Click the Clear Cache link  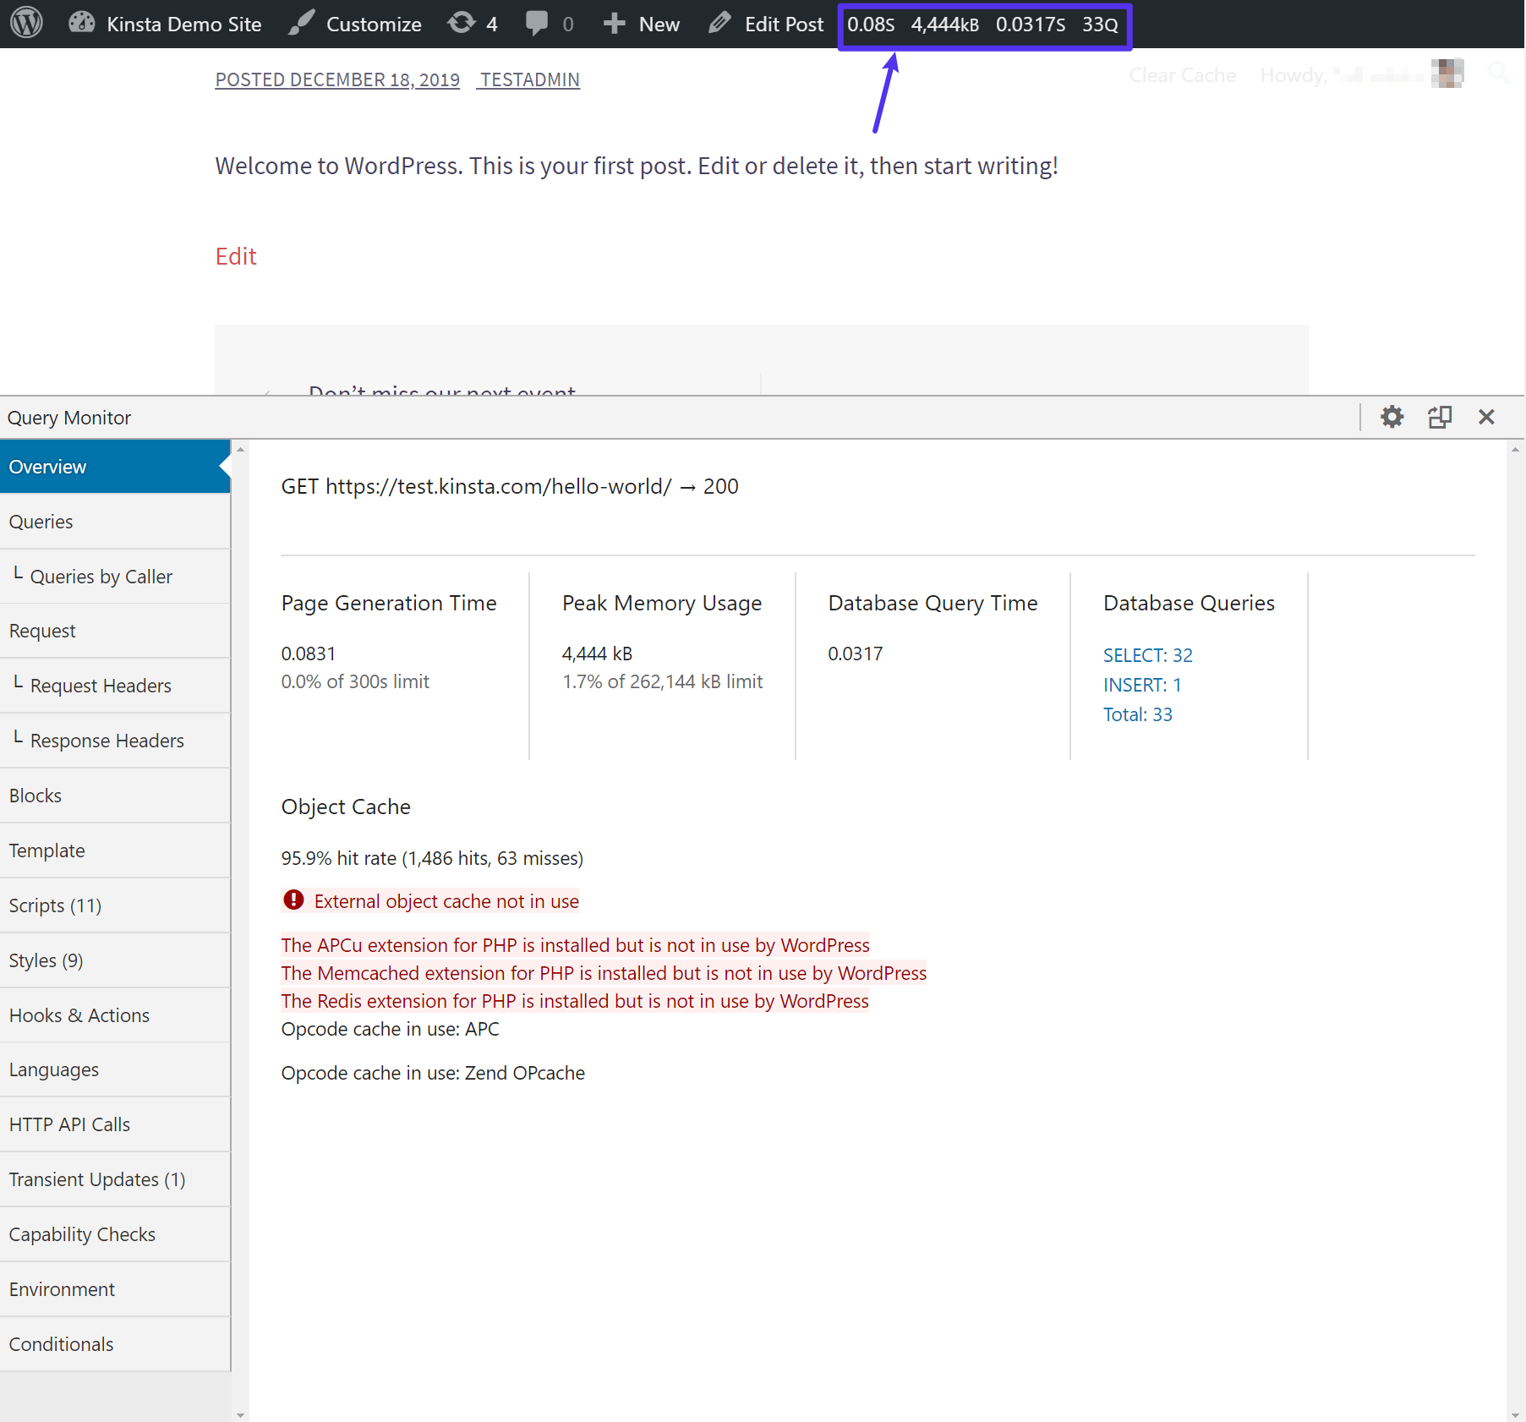1181,74
